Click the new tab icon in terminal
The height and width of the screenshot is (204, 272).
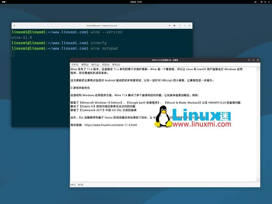pos(14,25)
